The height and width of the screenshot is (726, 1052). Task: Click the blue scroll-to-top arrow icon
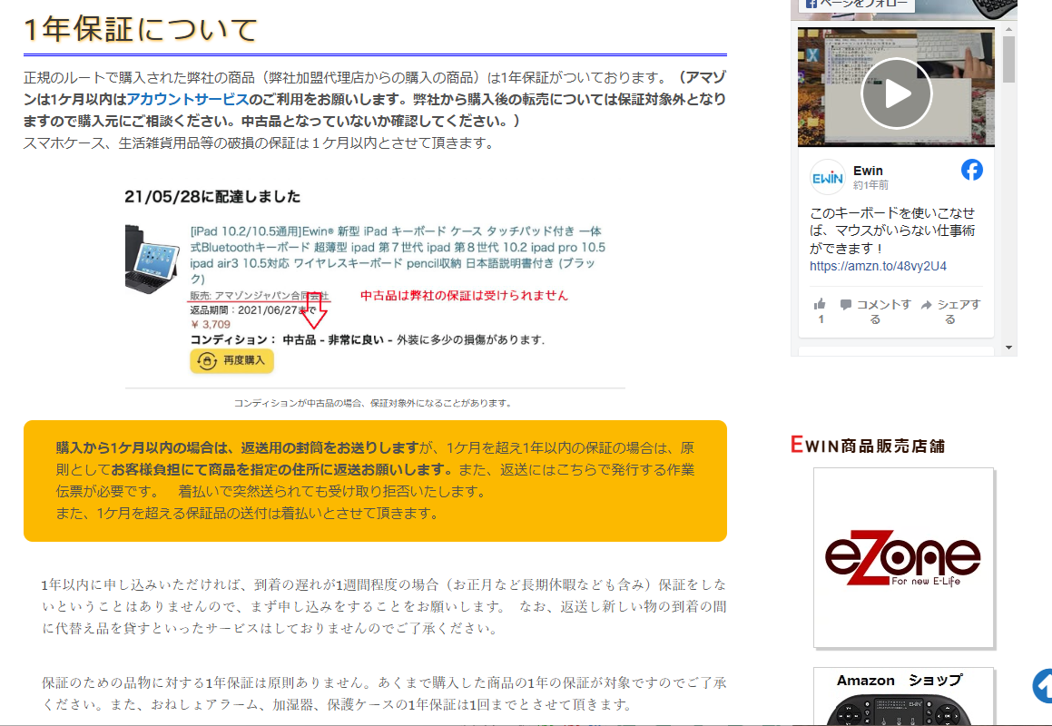coord(1043,686)
